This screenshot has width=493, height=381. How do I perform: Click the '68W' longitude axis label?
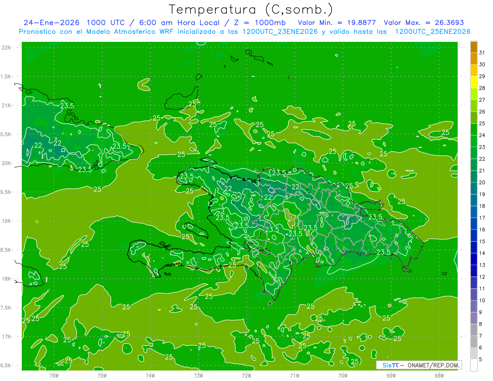tap(439, 375)
